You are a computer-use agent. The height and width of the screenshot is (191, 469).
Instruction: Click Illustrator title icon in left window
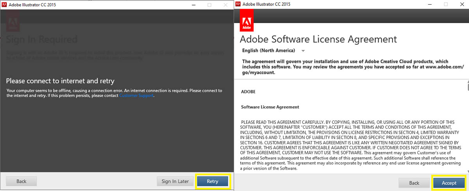coord(4,4)
